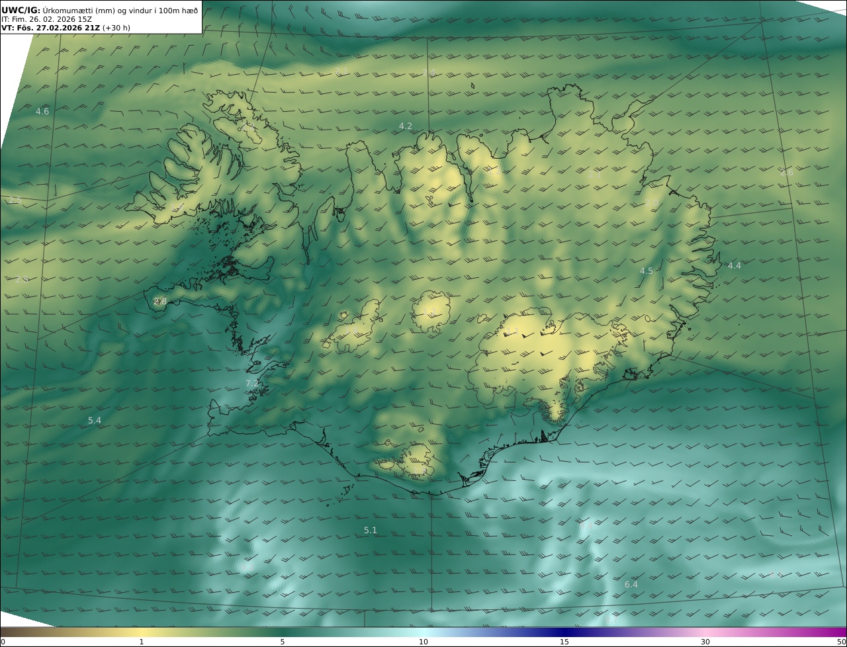Click the colorbar tick label 10
847x647 pixels.
coord(423,642)
